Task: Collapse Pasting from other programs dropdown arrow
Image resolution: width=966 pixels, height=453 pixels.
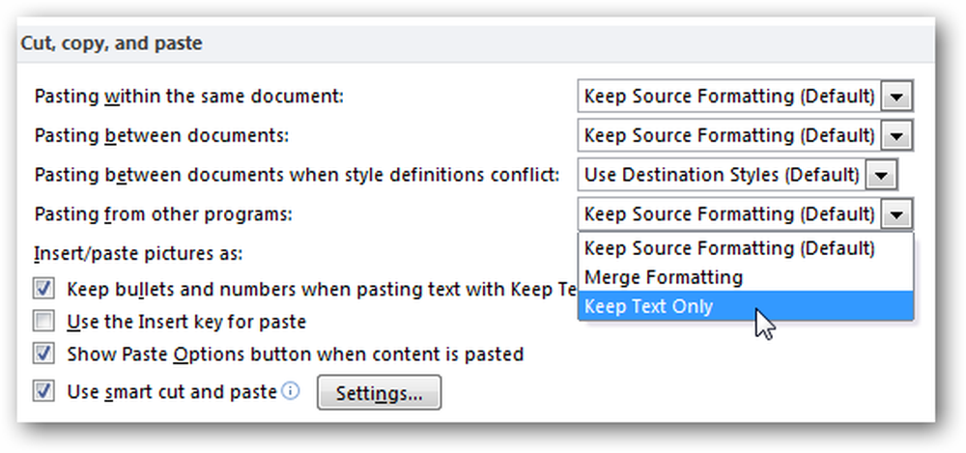Action: pyautogui.click(x=897, y=214)
